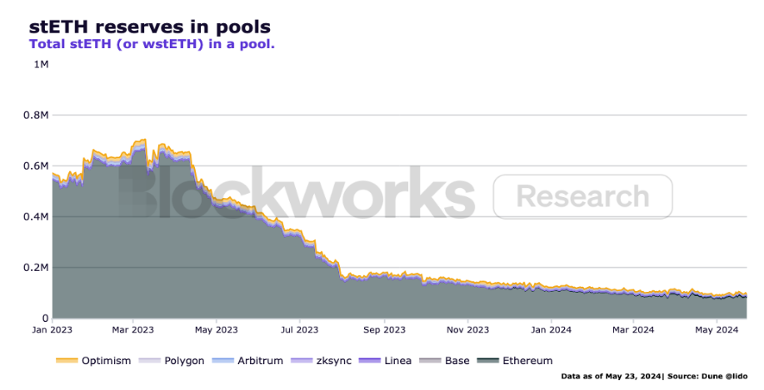
Task: Toggle the Arbitrum legend entry
Action: (x=247, y=360)
